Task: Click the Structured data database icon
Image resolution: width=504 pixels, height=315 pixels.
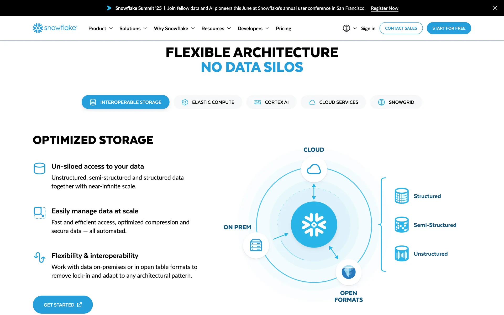Action: [401, 196]
